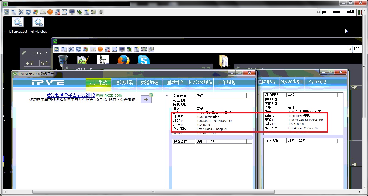368x196 pixels.
Task: Open wrench options icon in nested VNC toolbar
Action: pos(71,49)
